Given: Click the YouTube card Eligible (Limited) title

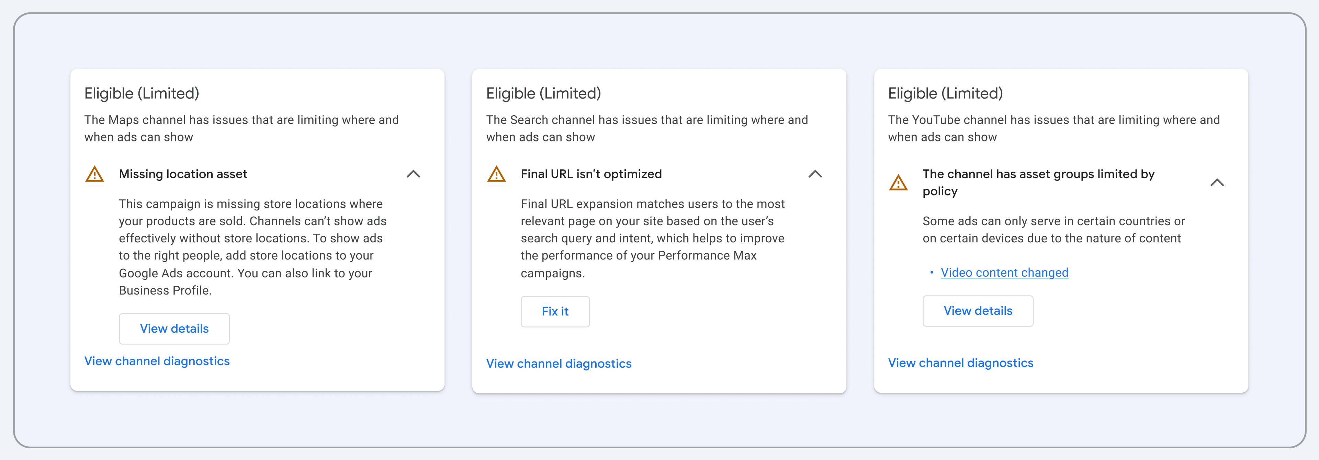Looking at the screenshot, I should 945,93.
